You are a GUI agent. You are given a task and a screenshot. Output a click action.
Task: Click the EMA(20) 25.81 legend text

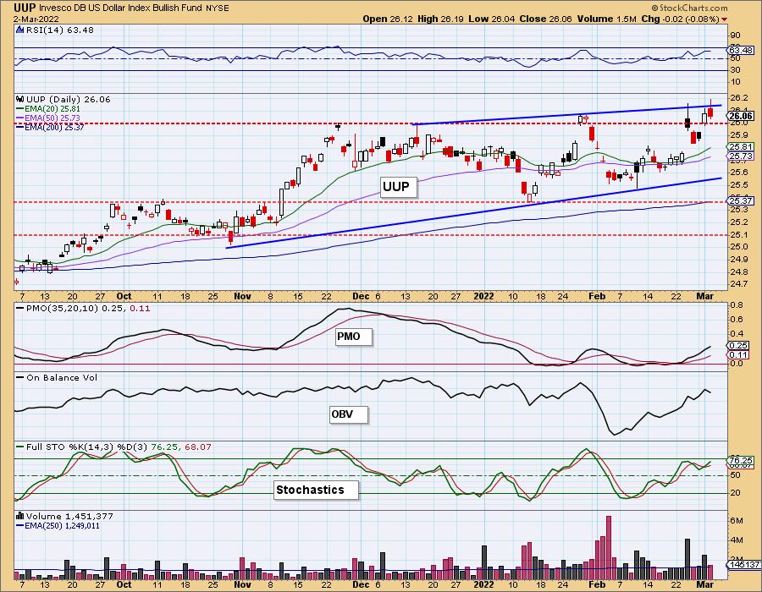pyautogui.click(x=52, y=109)
